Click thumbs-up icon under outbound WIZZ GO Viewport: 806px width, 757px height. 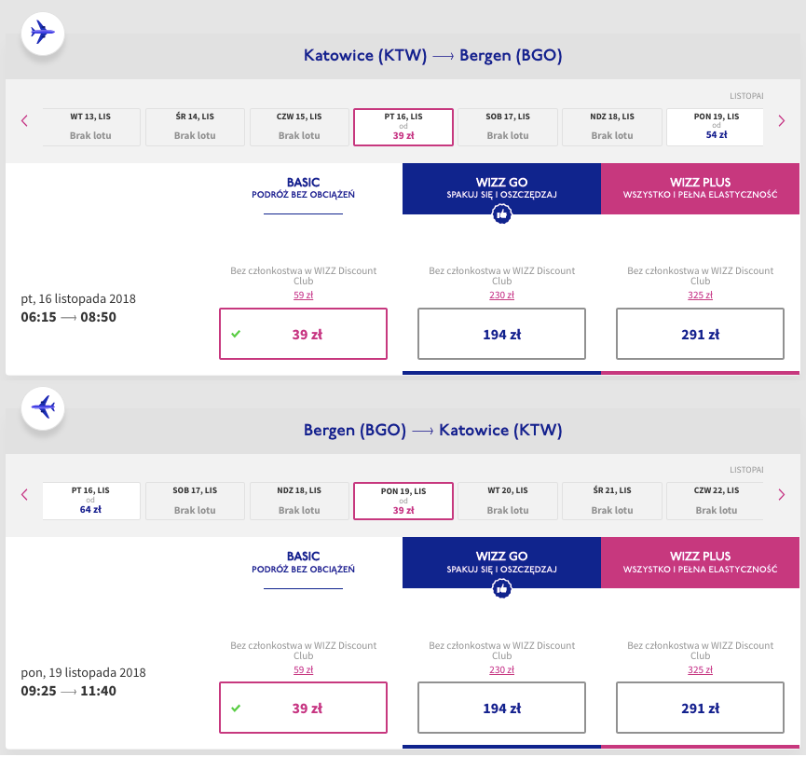pyautogui.click(x=501, y=214)
